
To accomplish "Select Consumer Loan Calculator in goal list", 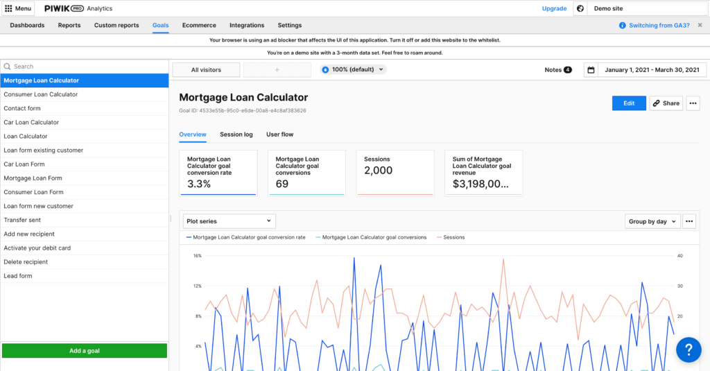I will [x=41, y=94].
